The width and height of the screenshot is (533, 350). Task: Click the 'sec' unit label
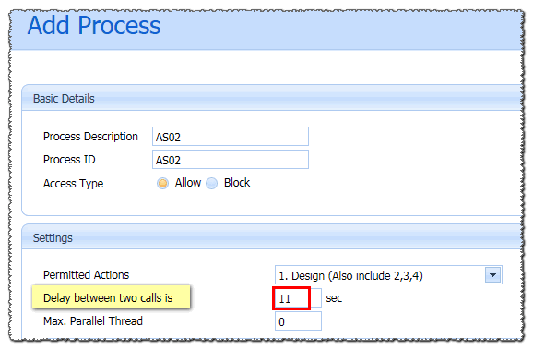pos(334,298)
